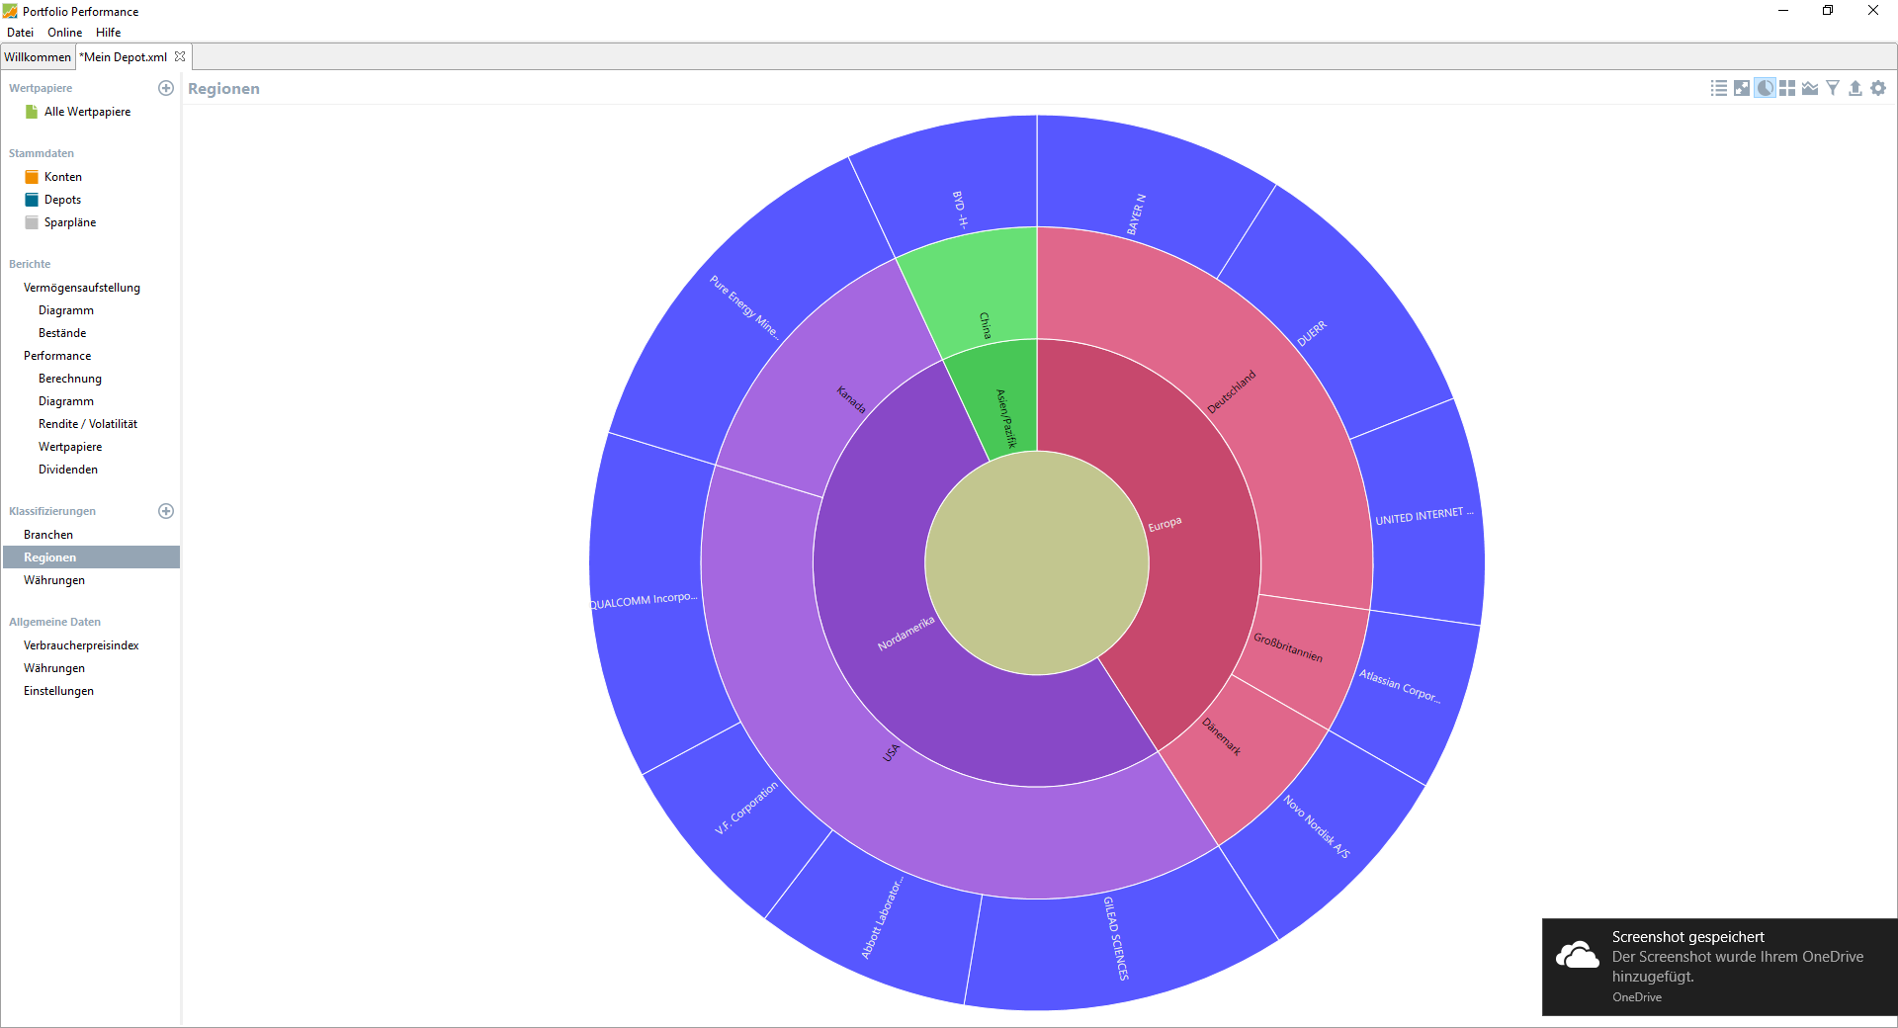Open Rendite / Volatilität view

88,424
